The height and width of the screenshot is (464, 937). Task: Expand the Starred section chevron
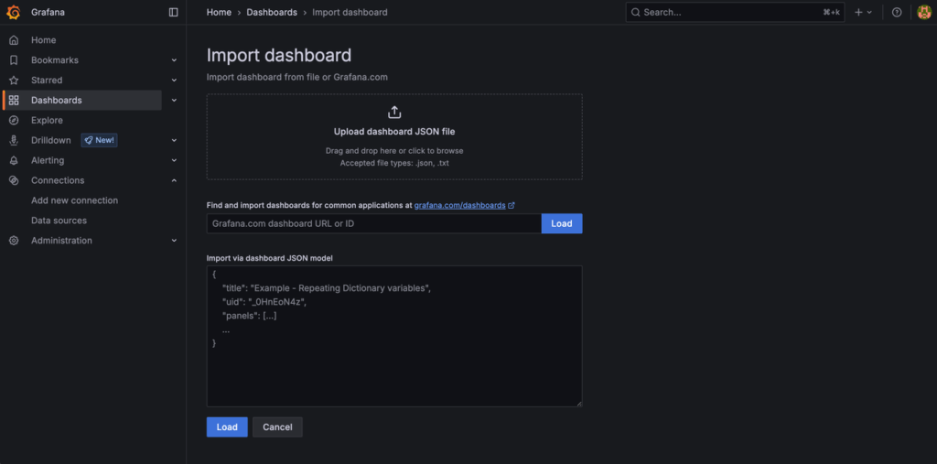(x=174, y=81)
